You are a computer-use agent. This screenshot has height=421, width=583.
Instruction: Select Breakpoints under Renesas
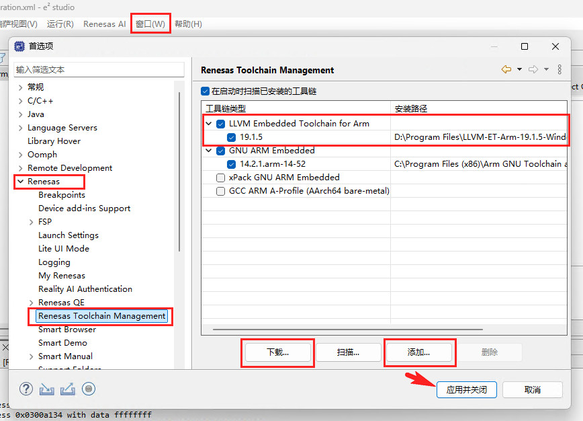pyautogui.click(x=62, y=194)
